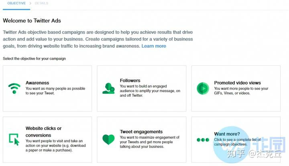289x166 pixels.
Task: Click the Followers person-plus icon
Action: (x=108, y=89)
